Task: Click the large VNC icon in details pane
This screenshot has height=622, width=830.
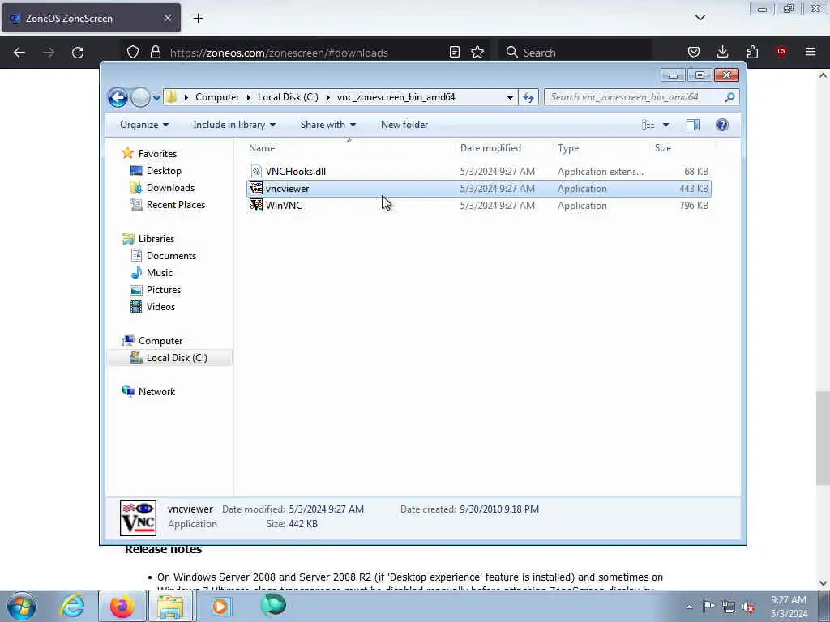Action: pyautogui.click(x=138, y=518)
